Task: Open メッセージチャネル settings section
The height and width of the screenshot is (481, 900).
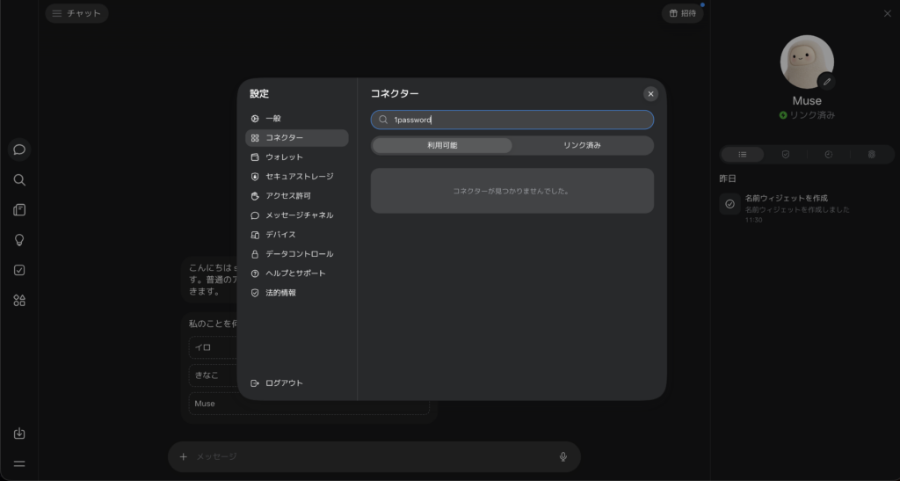Action: [x=297, y=215]
